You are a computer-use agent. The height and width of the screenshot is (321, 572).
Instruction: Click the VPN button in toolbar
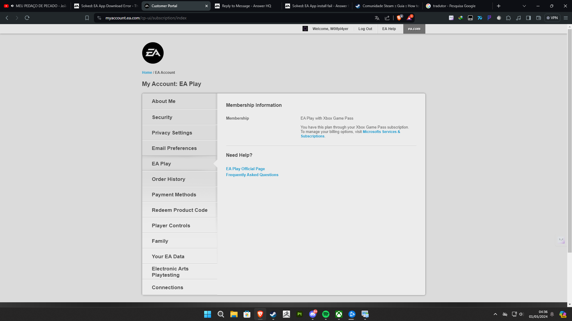point(552,18)
